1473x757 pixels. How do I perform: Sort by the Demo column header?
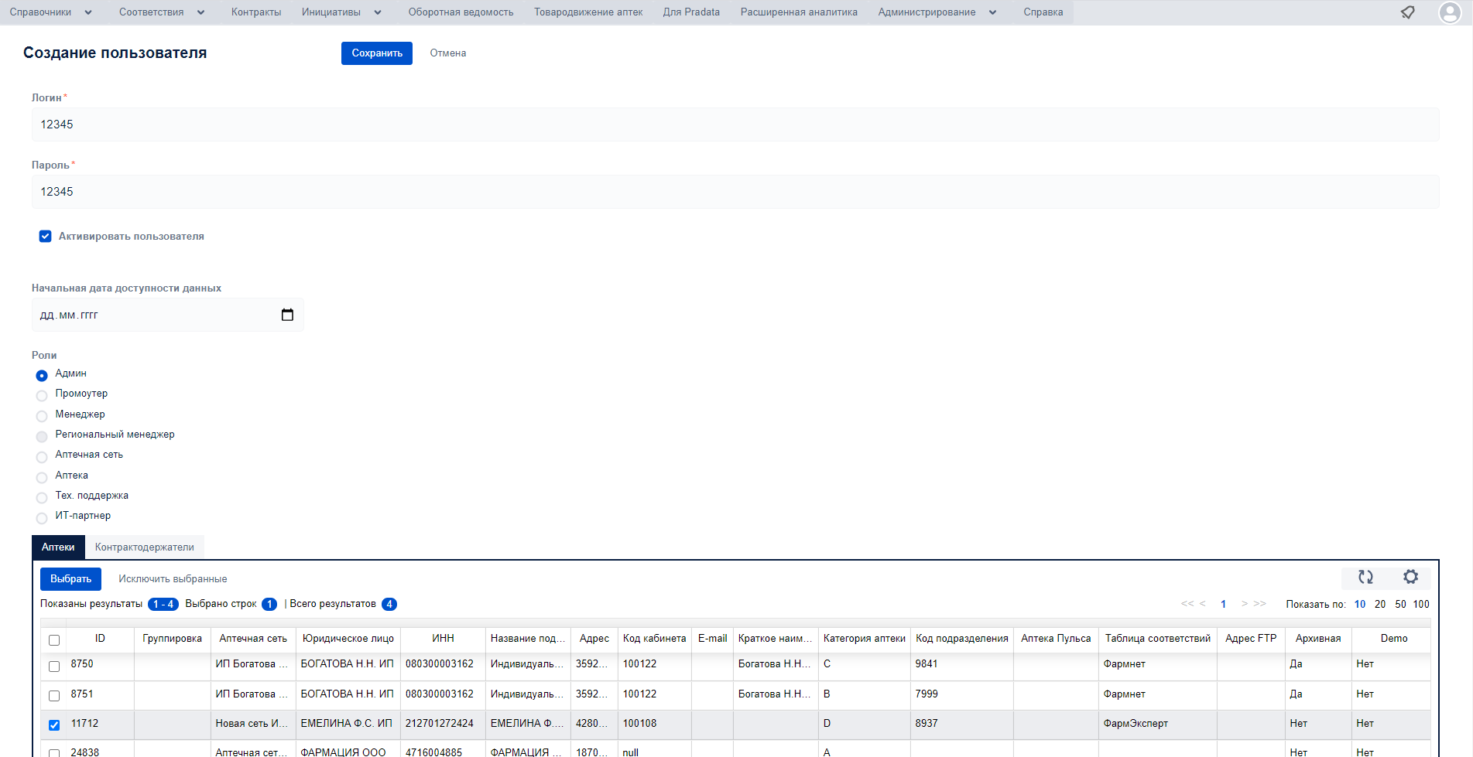1393,639
